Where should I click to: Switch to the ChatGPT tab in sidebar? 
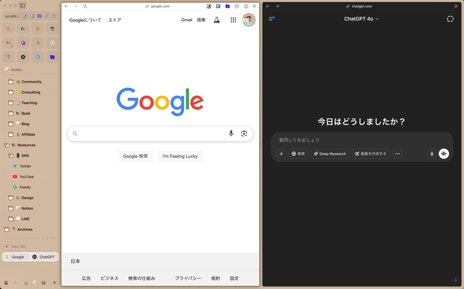click(44, 257)
